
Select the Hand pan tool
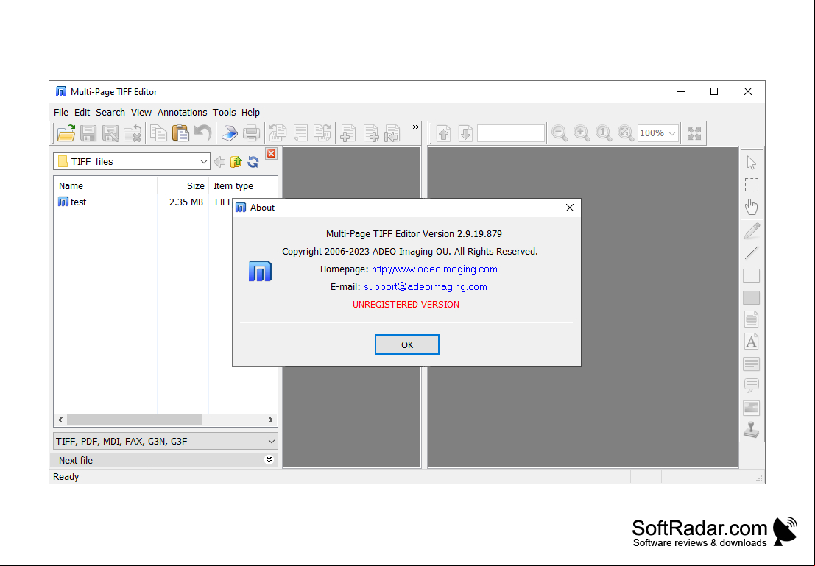752,207
